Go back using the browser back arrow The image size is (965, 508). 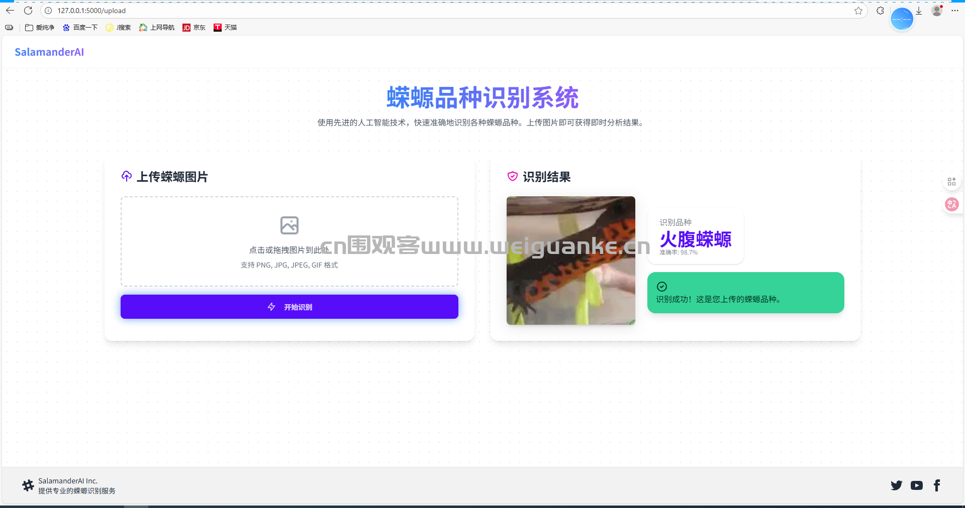point(10,11)
